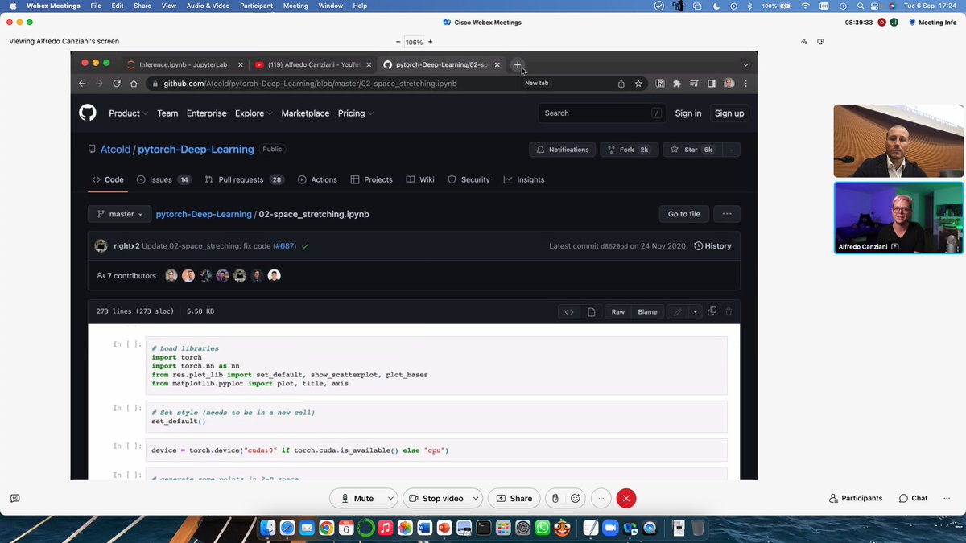Image resolution: width=966 pixels, height=543 pixels.
Task: Expand the GitHub Explore menu
Action: coord(254,113)
